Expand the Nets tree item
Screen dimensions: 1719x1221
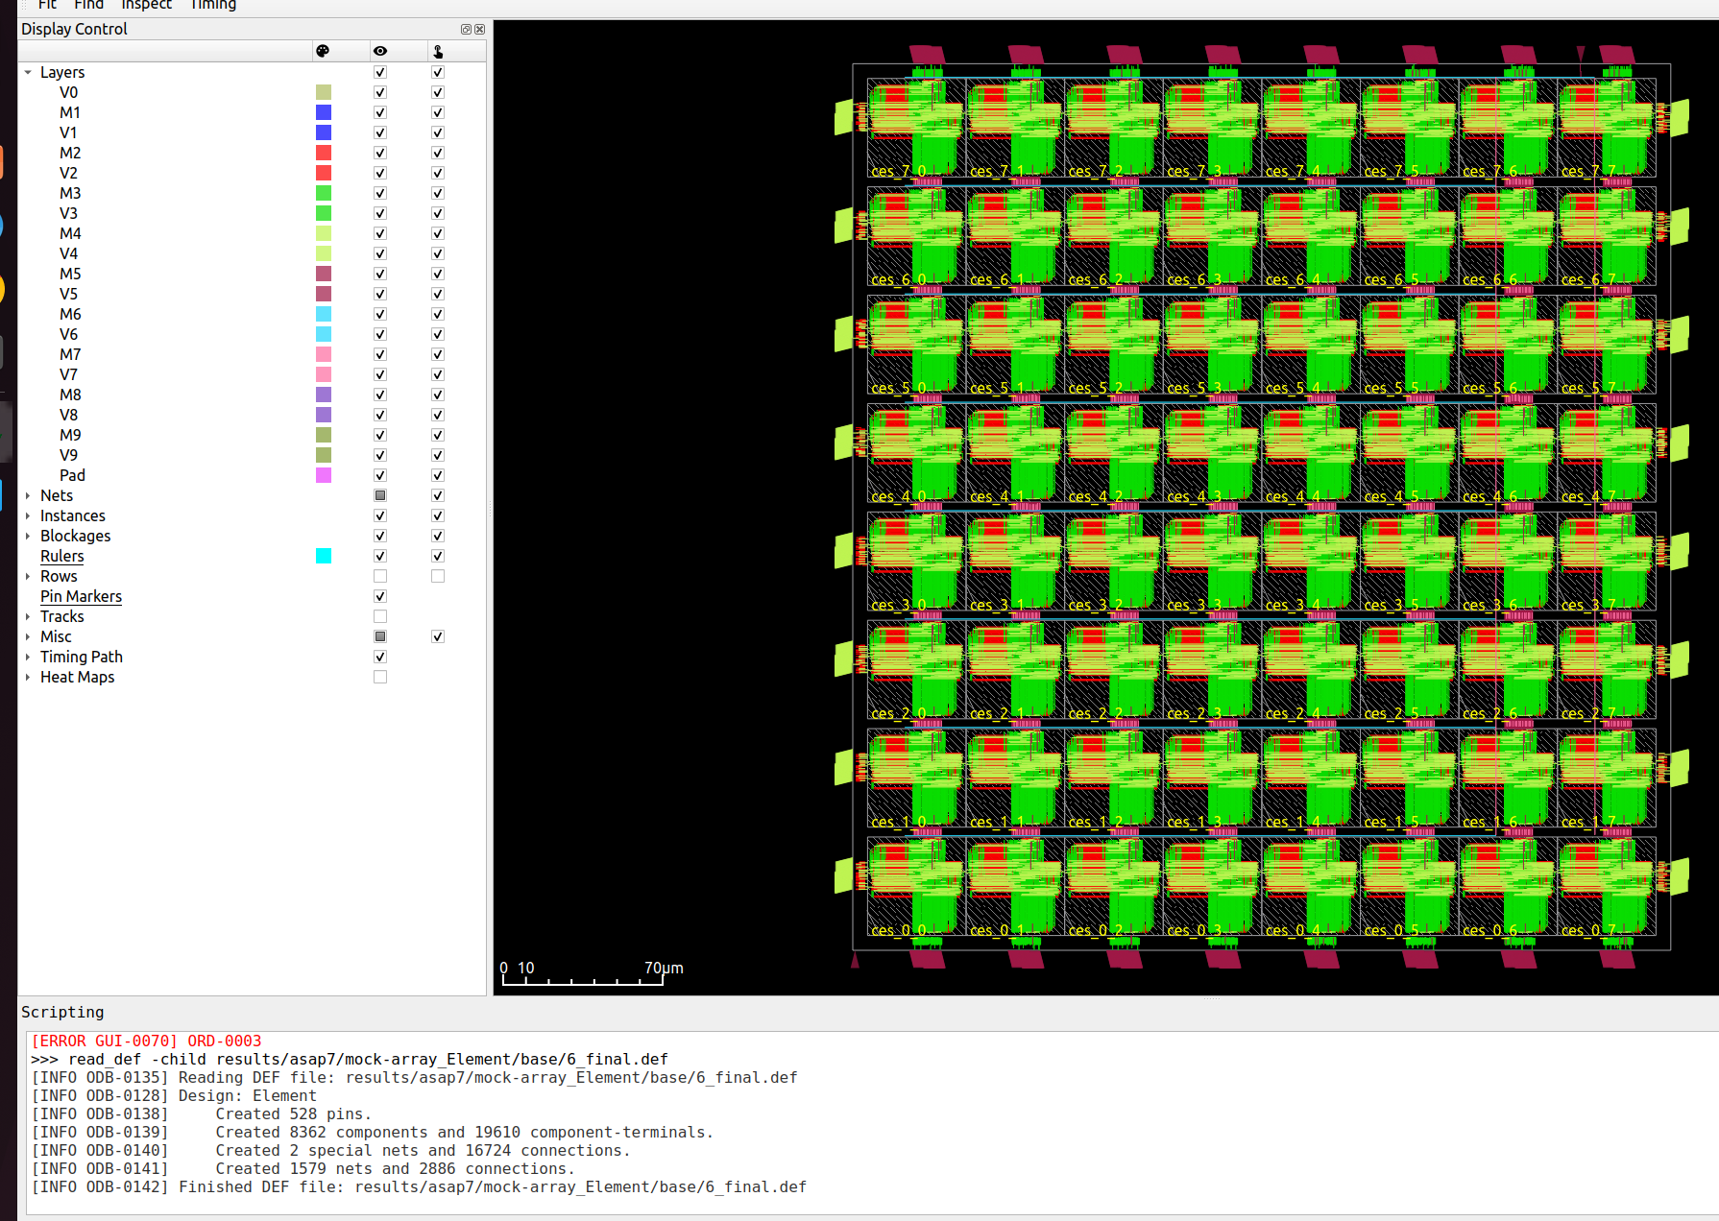click(x=27, y=495)
